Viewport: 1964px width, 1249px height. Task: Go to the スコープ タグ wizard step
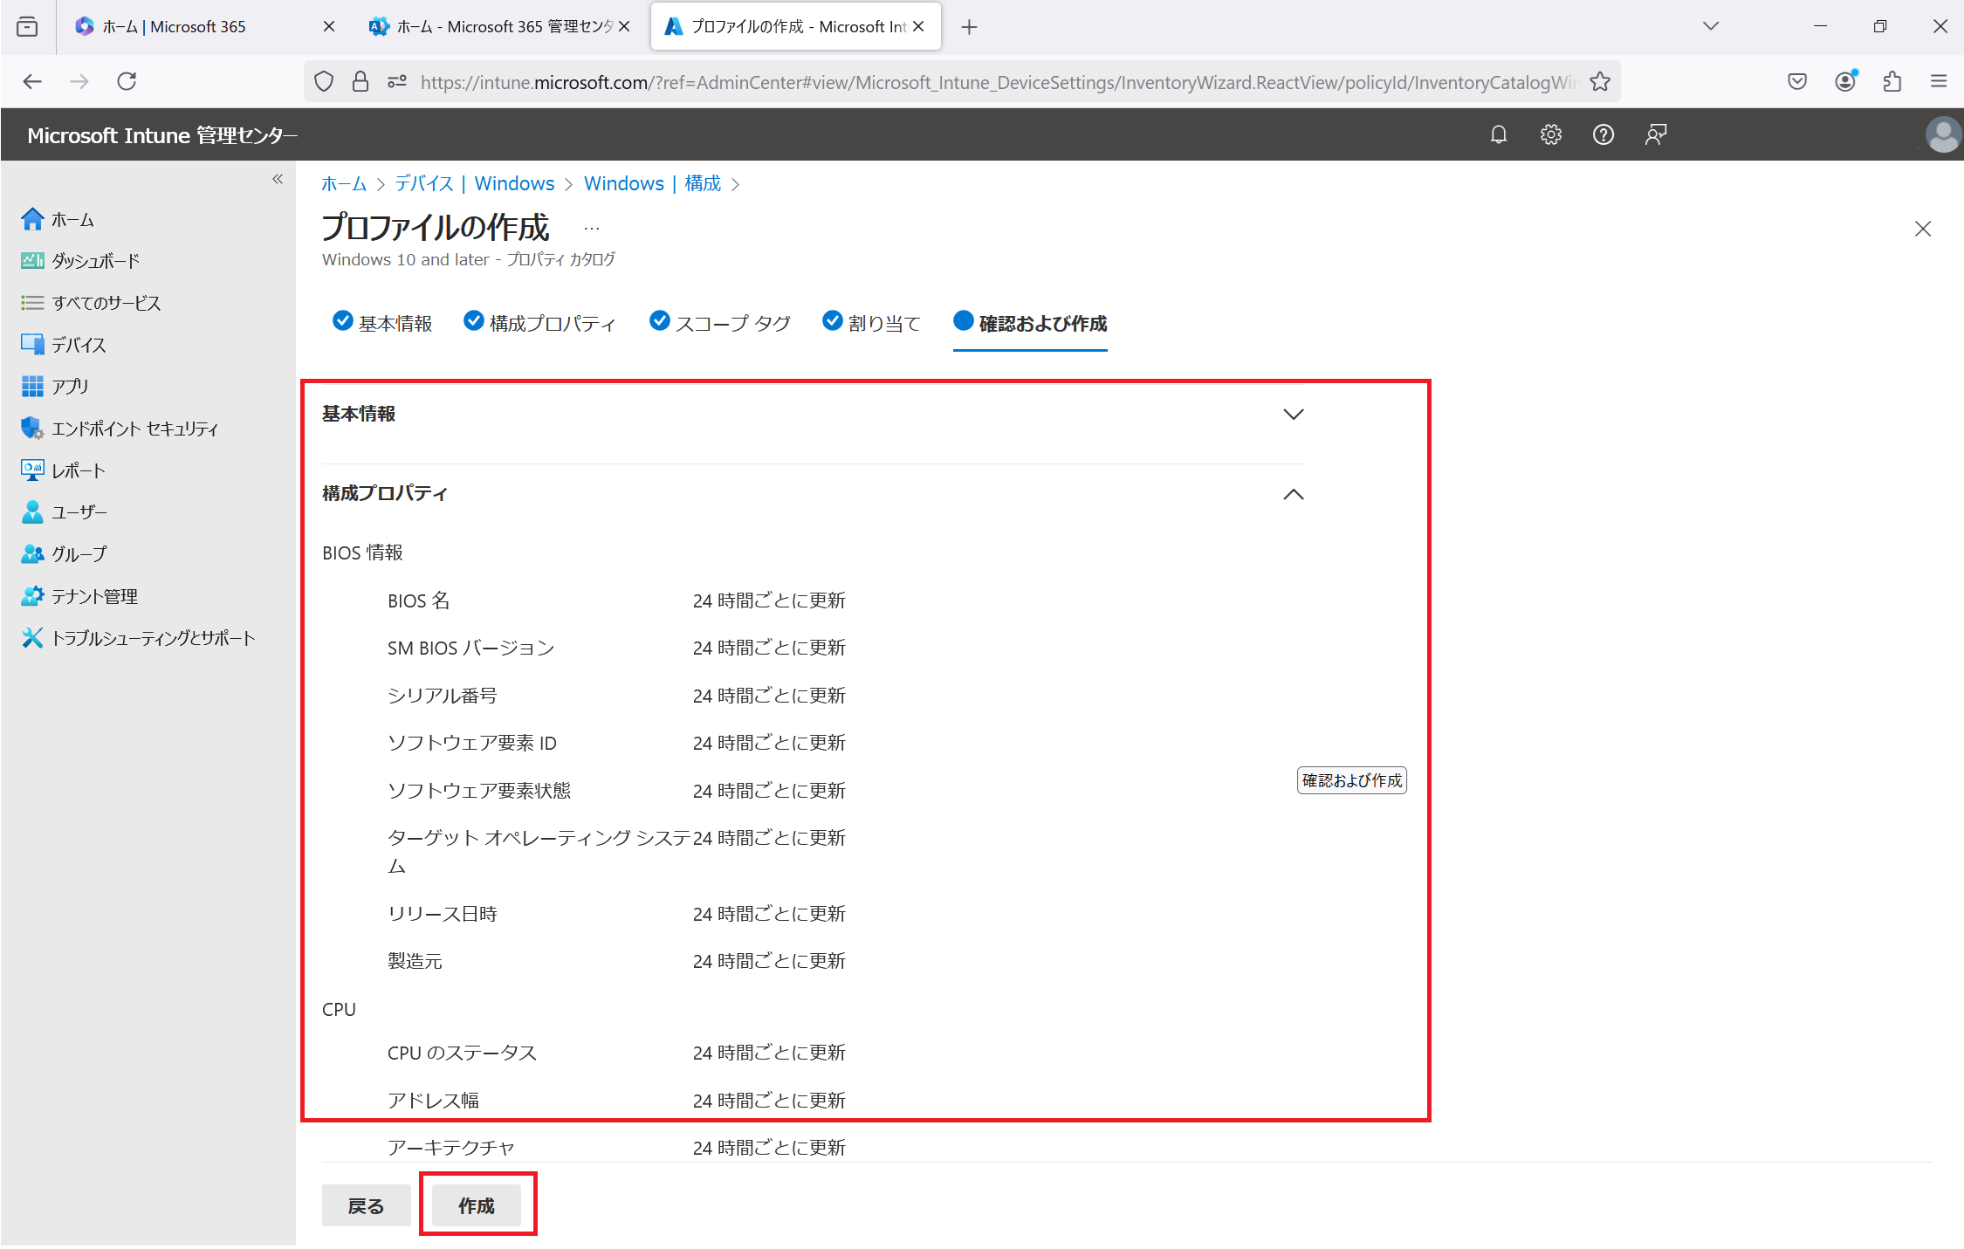[720, 323]
